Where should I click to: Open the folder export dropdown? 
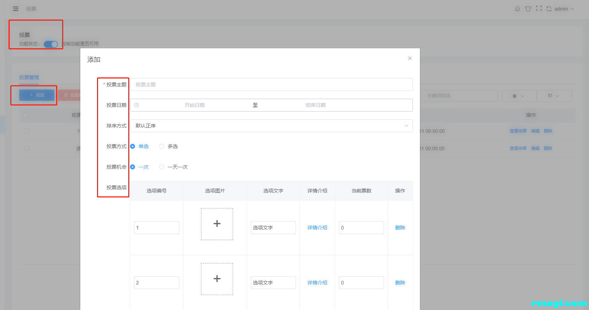pos(554,96)
